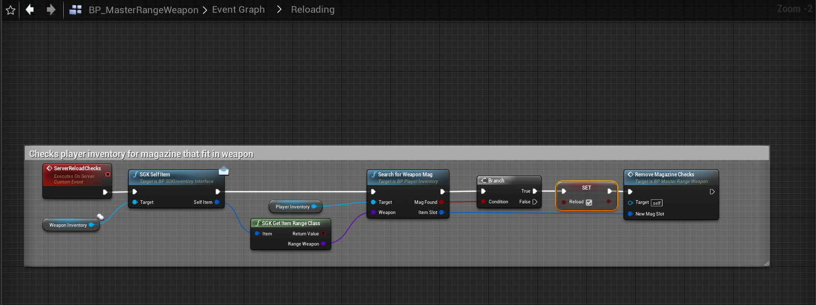Click the Mag Found output pin
Image resolution: width=816 pixels, height=305 pixels.
[441, 202]
